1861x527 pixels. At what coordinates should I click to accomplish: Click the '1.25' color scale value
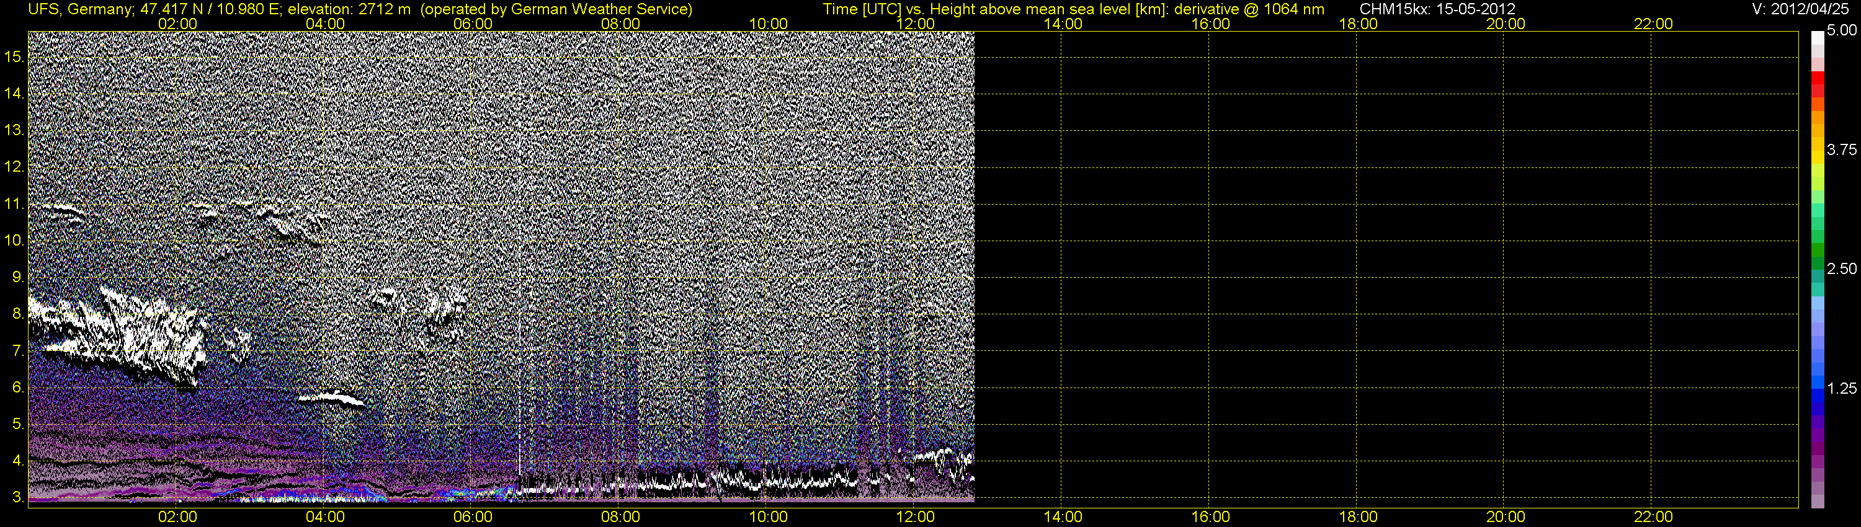[x=1842, y=388]
